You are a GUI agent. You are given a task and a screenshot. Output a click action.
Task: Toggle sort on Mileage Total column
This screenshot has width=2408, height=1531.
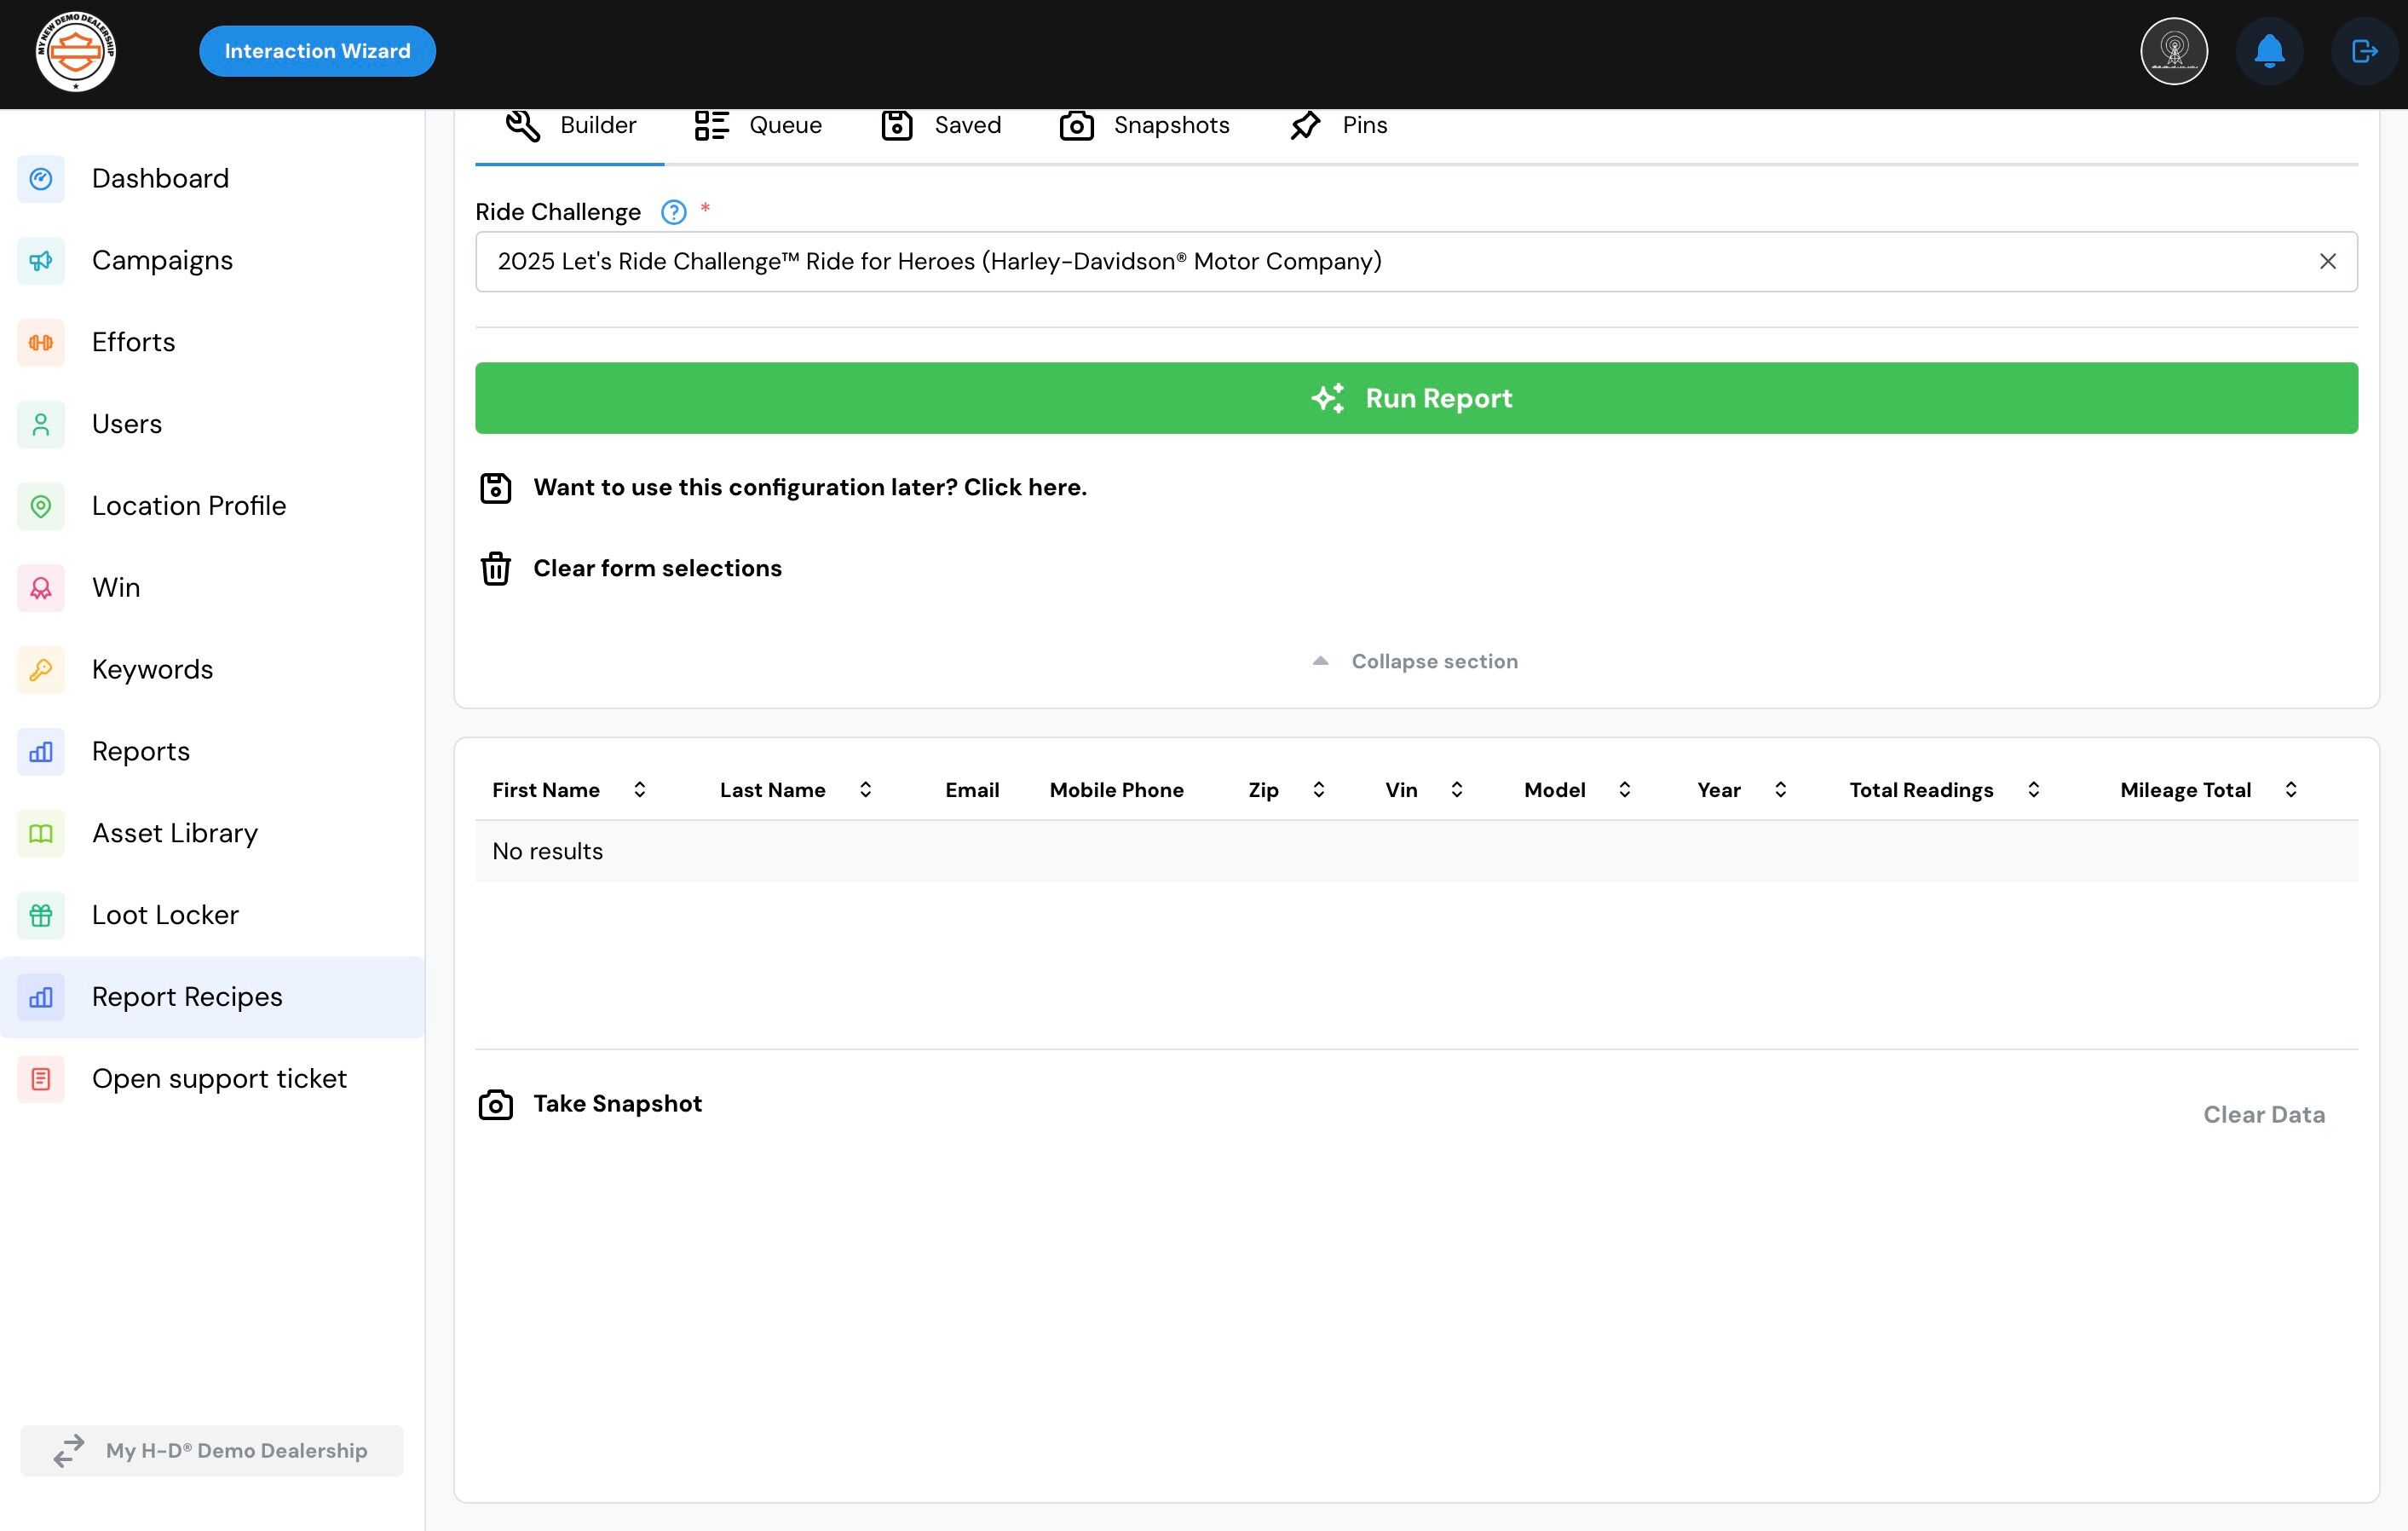click(2290, 789)
